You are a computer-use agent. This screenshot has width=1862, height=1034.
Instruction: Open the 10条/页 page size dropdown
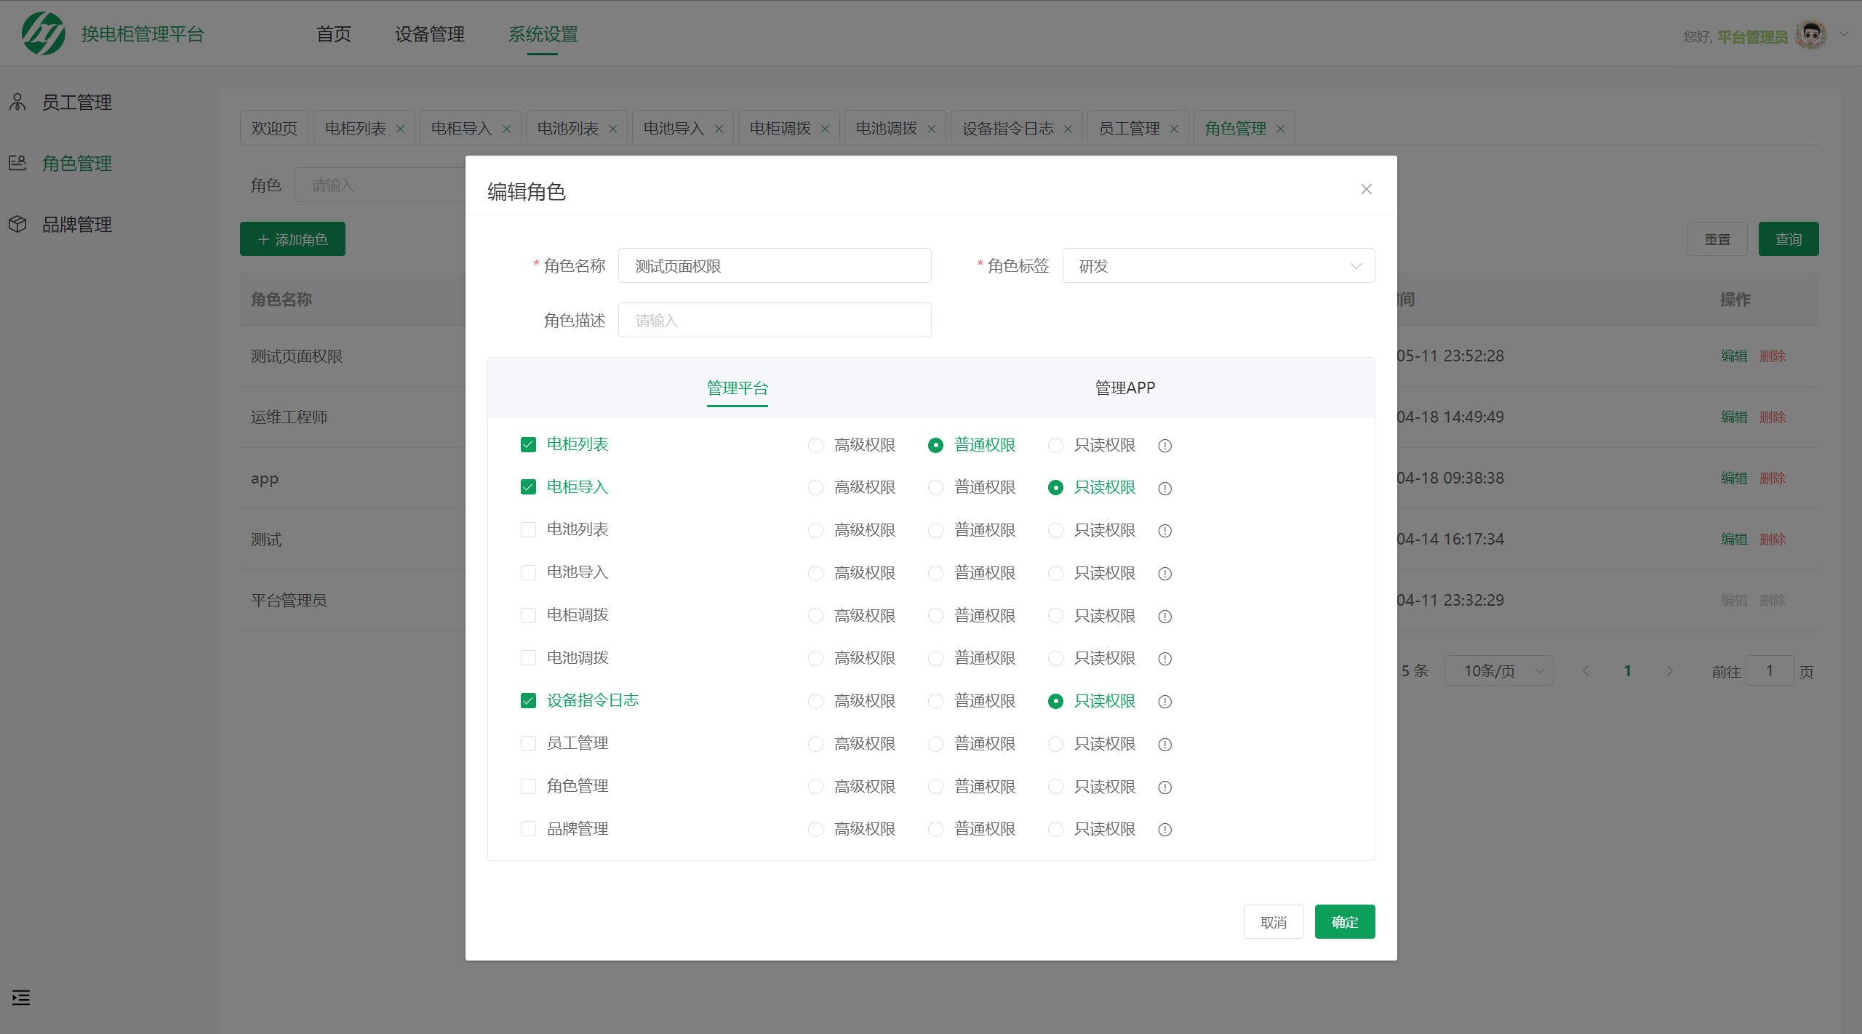tap(1498, 670)
